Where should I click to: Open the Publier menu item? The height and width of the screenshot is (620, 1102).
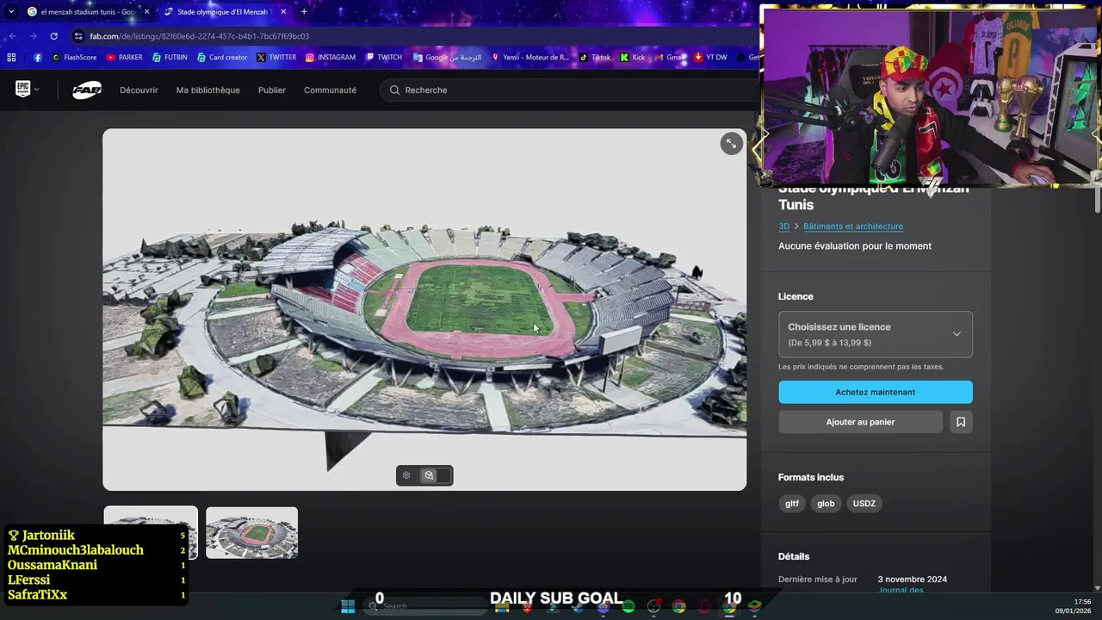pyautogui.click(x=272, y=90)
